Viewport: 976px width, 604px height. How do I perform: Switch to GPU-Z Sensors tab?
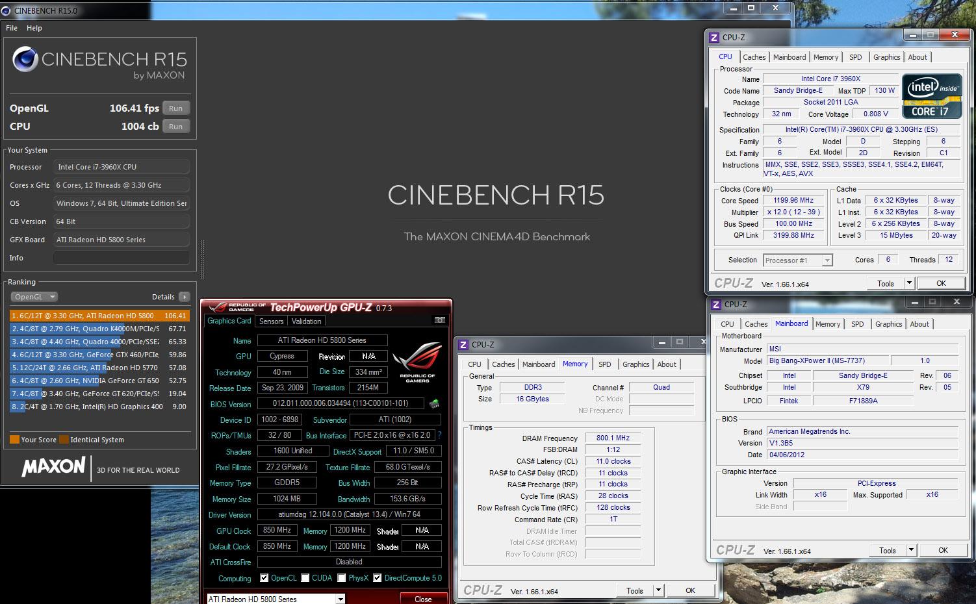(x=271, y=321)
